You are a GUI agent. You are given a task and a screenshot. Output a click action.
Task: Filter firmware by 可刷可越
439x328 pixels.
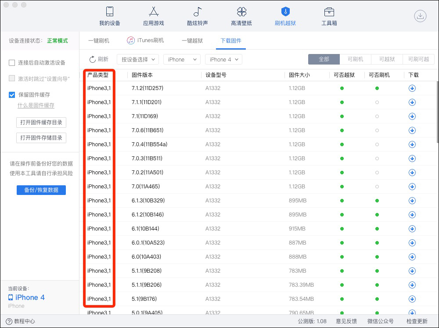(x=418, y=59)
